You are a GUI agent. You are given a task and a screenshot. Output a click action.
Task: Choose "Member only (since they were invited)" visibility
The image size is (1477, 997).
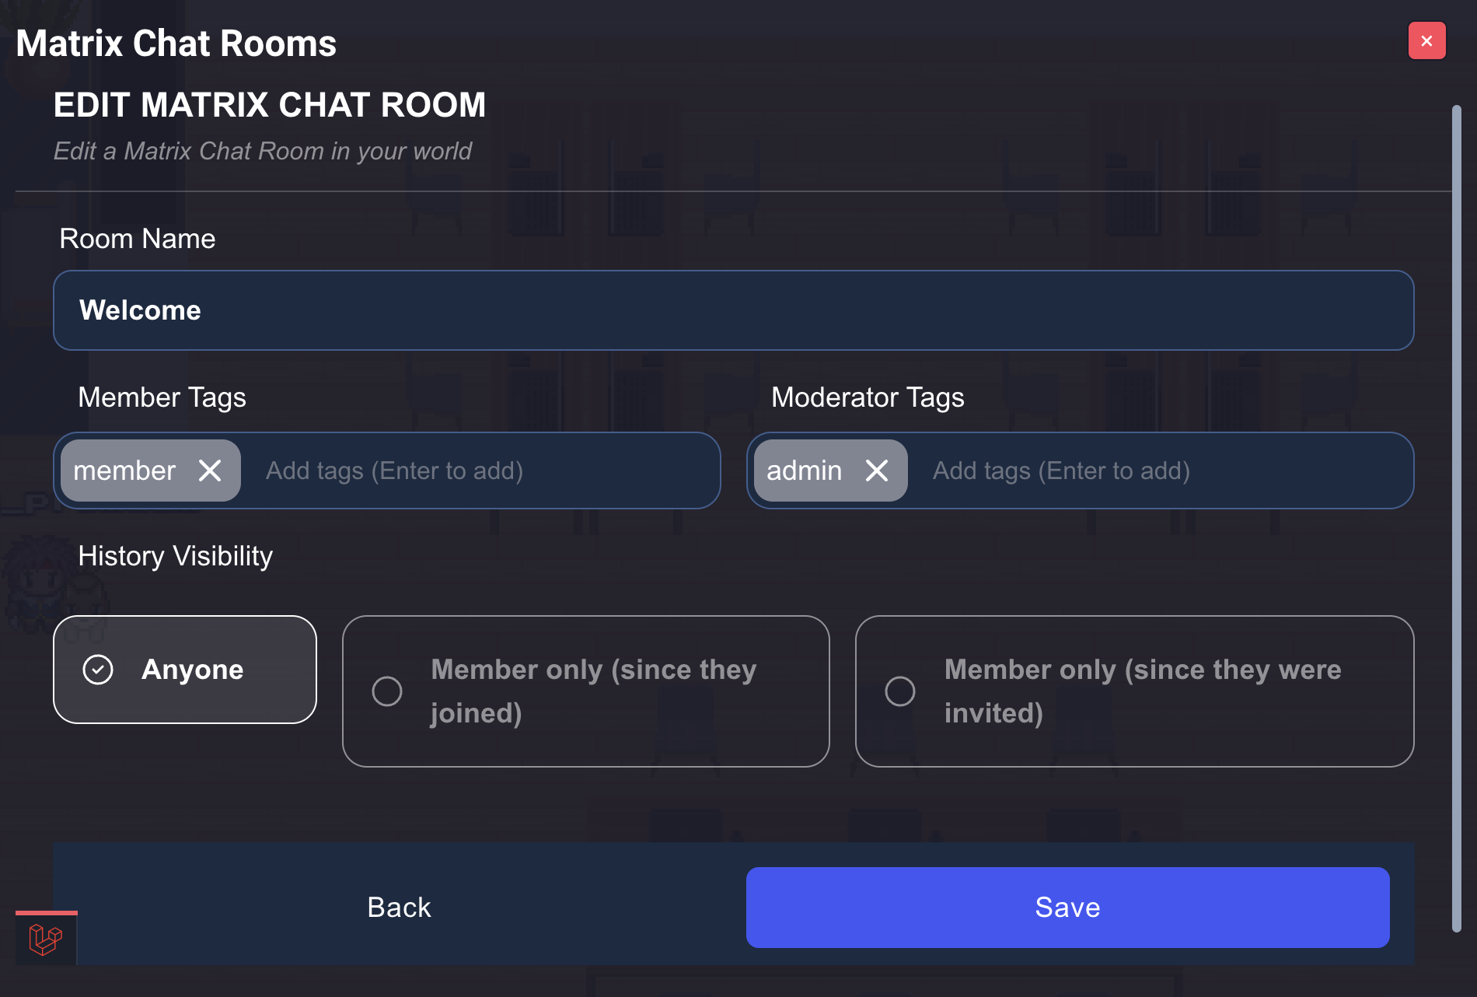1134,691
